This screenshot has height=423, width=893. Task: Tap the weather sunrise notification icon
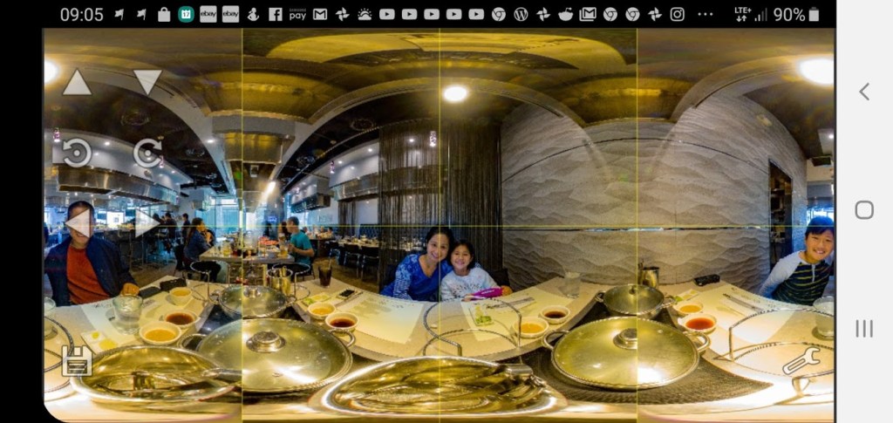pyautogui.click(x=365, y=14)
